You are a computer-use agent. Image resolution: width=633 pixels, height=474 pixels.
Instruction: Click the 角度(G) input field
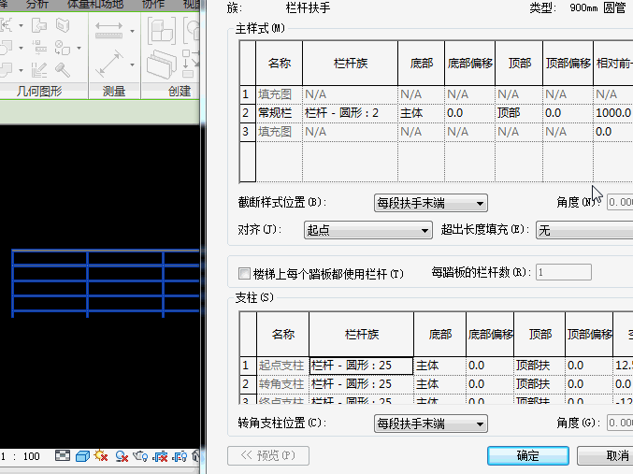point(620,423)
